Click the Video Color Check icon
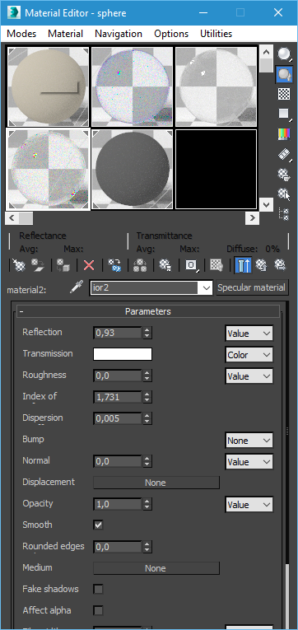The width and height of the screenshot is (298, 630). click(284, 134)
